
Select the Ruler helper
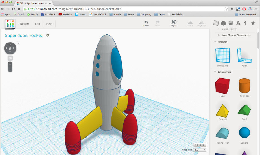tap(244, 55)
